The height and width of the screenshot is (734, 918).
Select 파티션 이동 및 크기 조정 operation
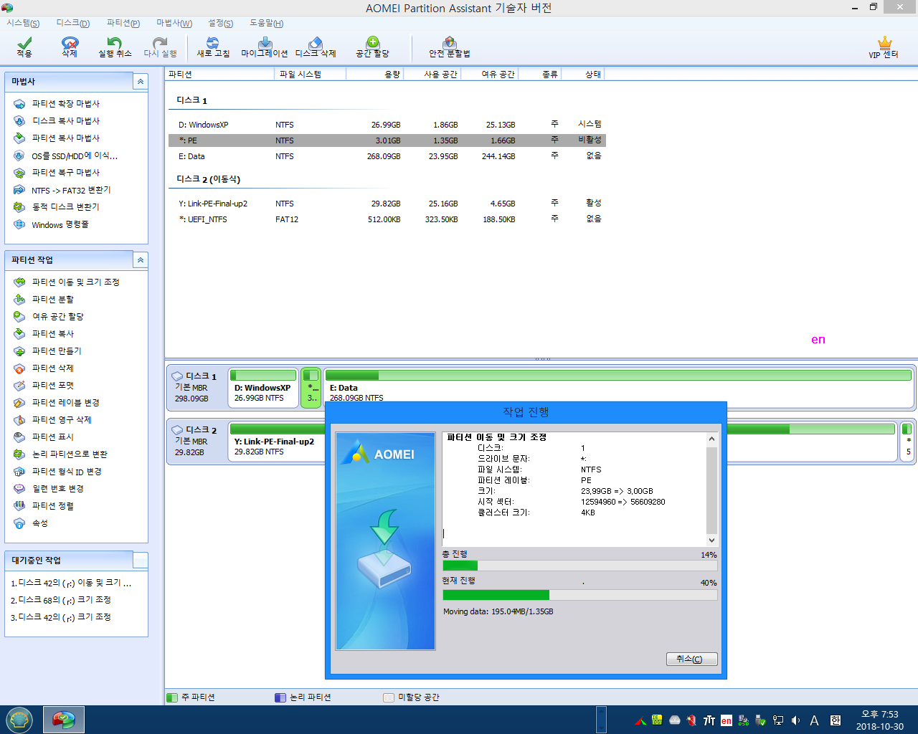pyautogui.click(x=75, y=282)
